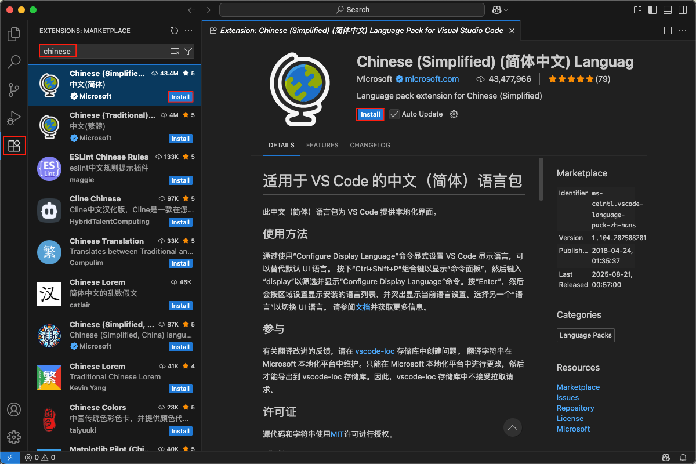The image size is (696, 464).
Task: Open Extensions sidebar more actions menu
Action: point(188,31)
